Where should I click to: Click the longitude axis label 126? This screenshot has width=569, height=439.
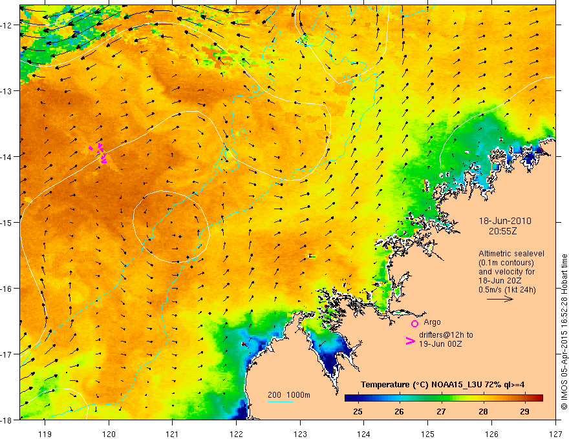(491, 434)
